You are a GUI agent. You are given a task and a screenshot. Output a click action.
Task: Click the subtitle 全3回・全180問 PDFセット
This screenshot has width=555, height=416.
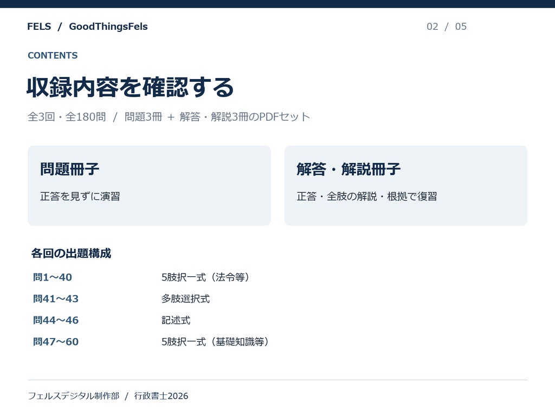pyautogui.click(x=169, y=117)
